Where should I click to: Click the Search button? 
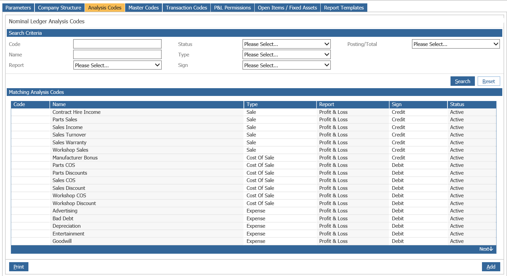tap(462, 81)
